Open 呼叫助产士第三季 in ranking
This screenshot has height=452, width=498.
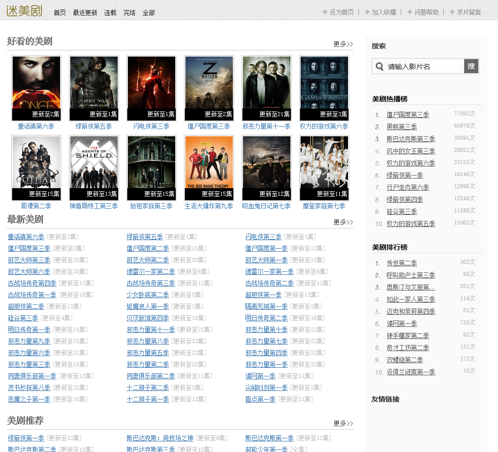pyautogui.click(x=411, y=275)
